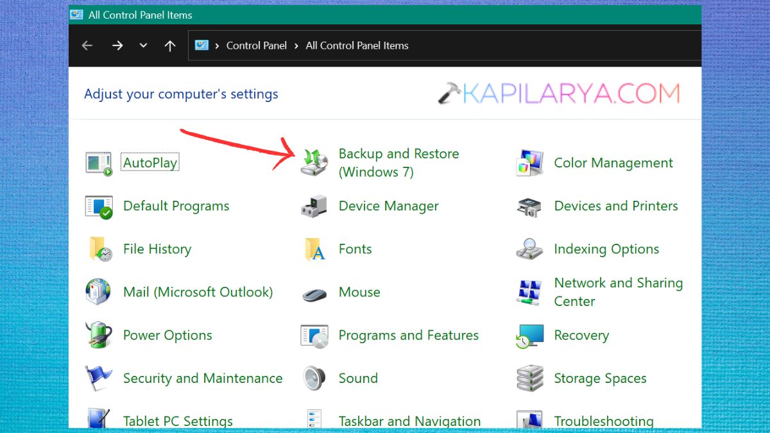
Task: Open Network and Sharing Center link
Action: (618, 292)
